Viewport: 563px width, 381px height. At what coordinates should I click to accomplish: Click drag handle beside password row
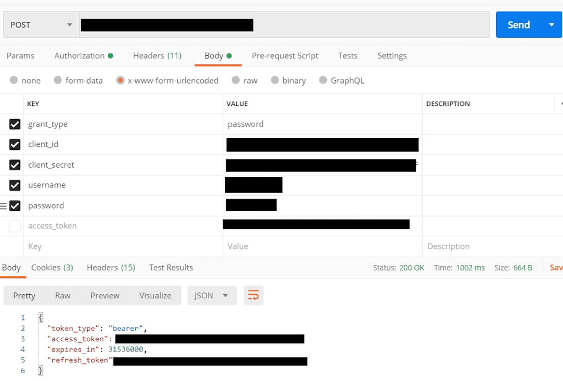(3, 206)
